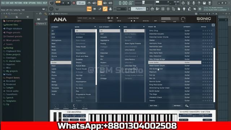
Task: Open the ADD menu
Action: tap(12, 3)
